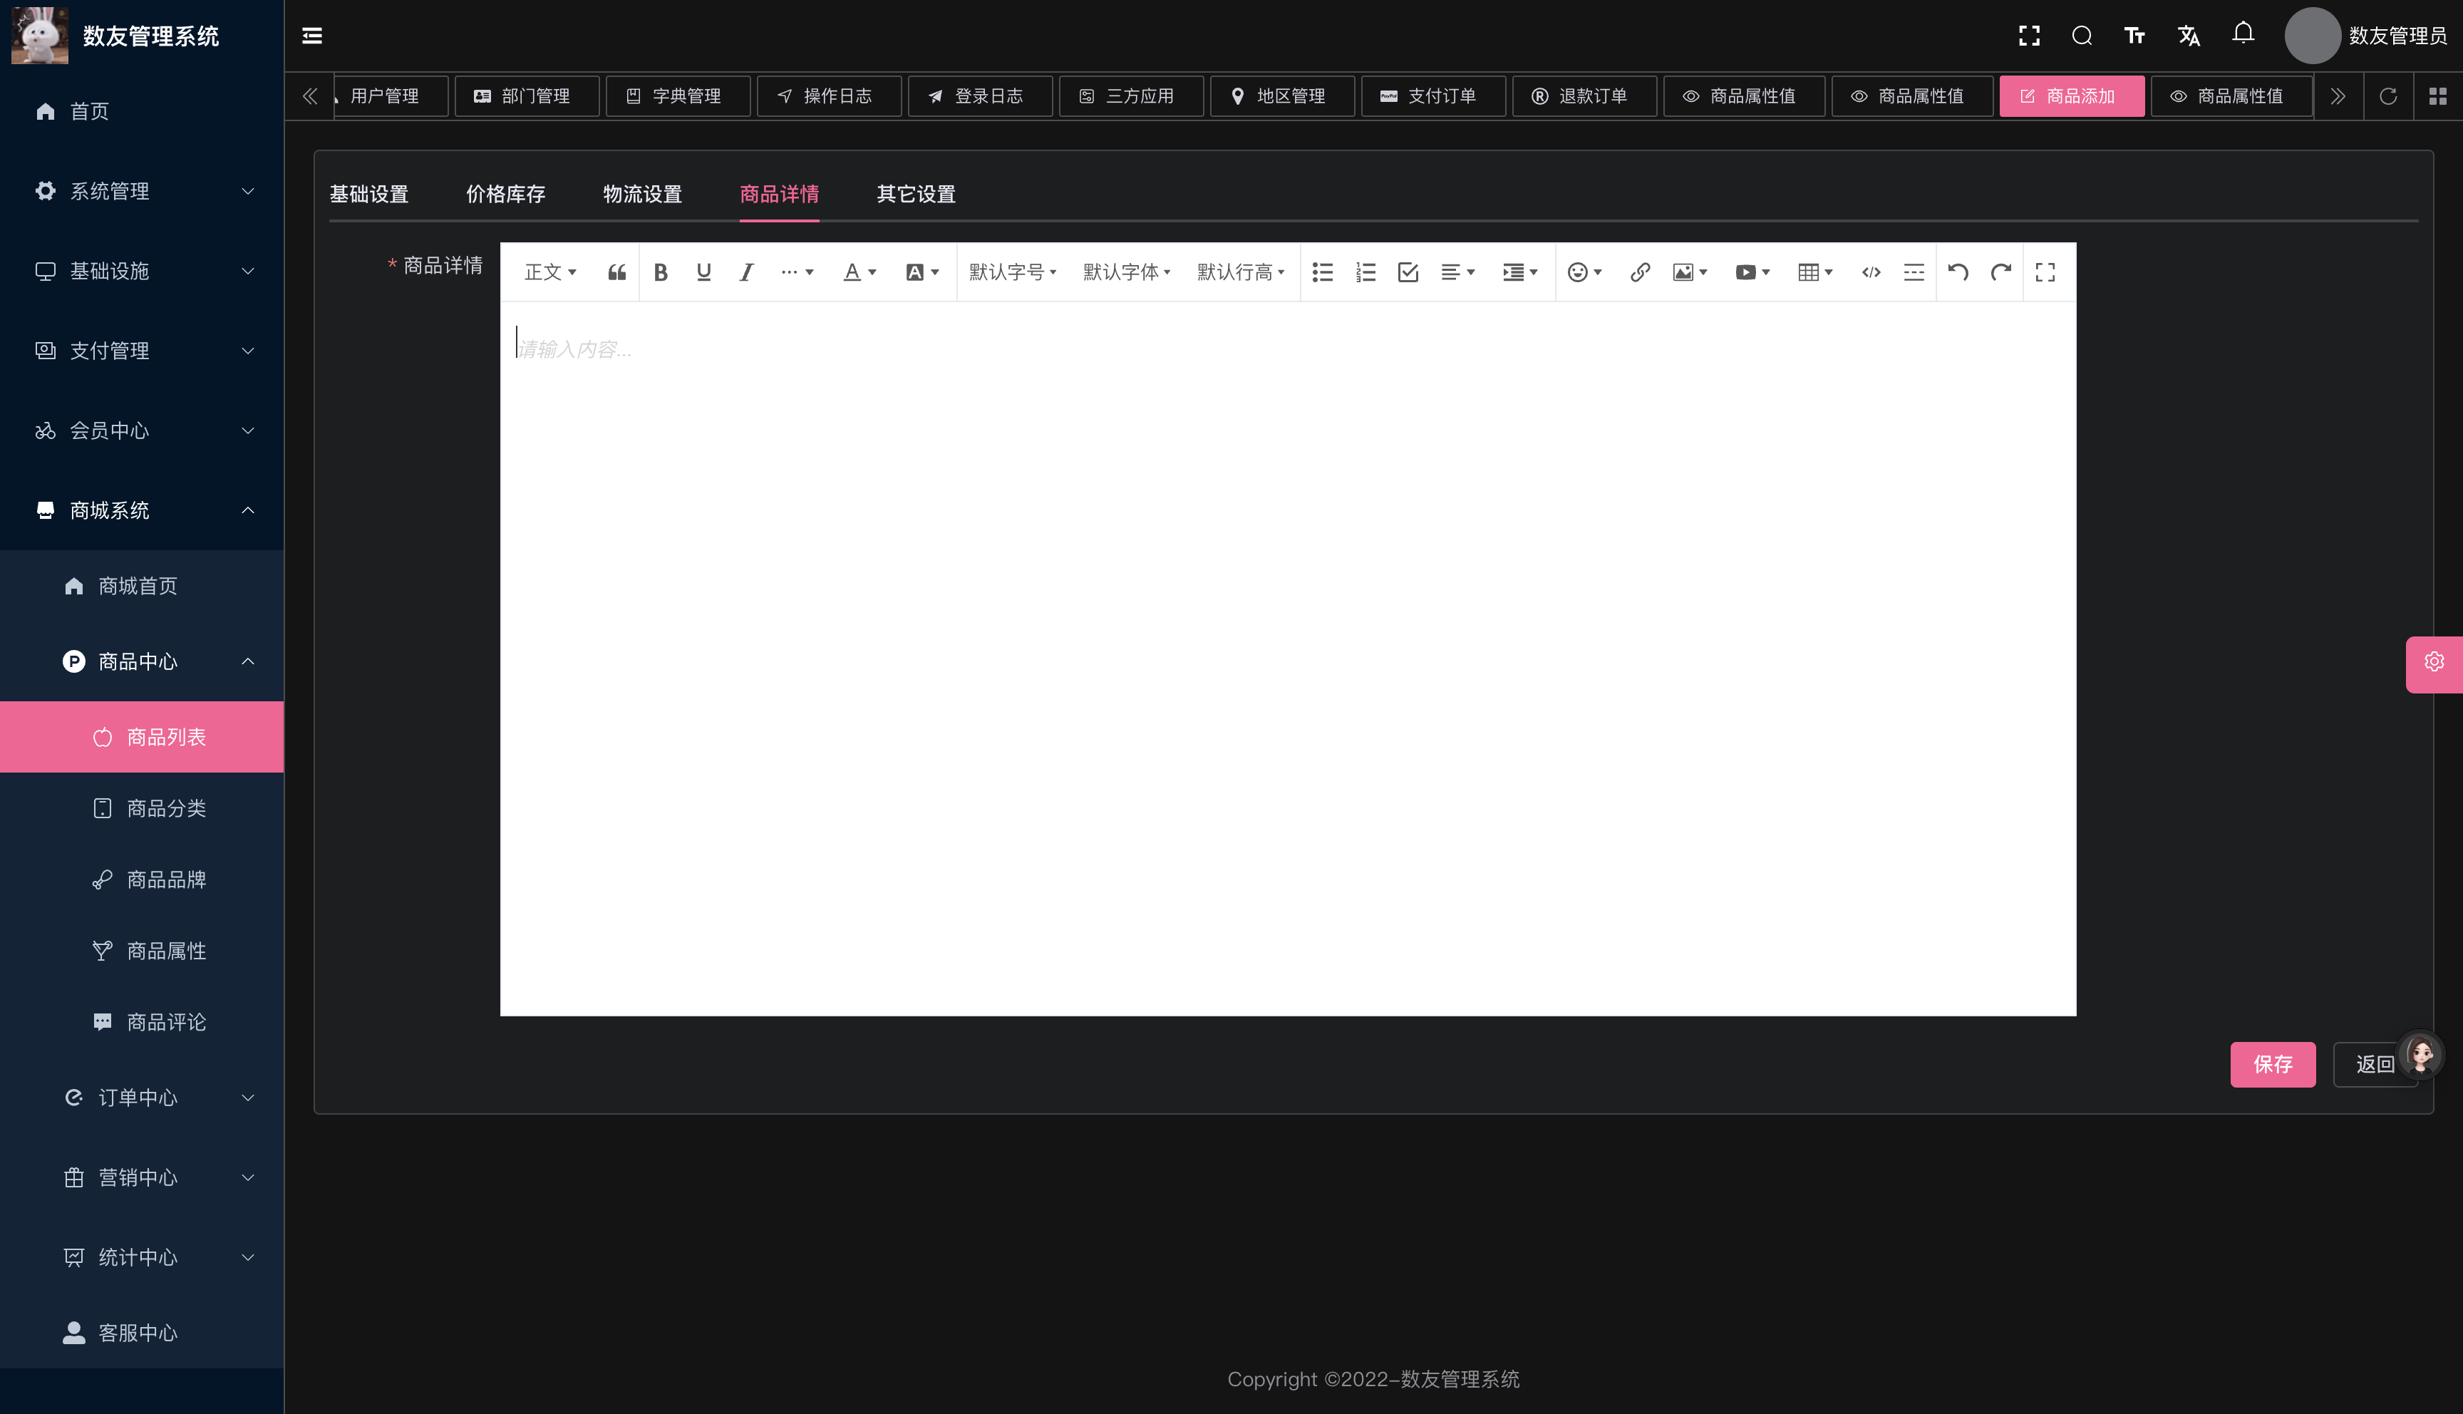The width and height of the screenshot is (2463, 1414).
Task: Open 支付订单 page tab
Action: pos(1433,96)
